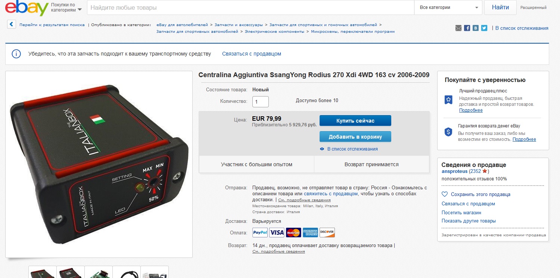
Task: Share listing on Facebook icon
Action: coord(467,28)
